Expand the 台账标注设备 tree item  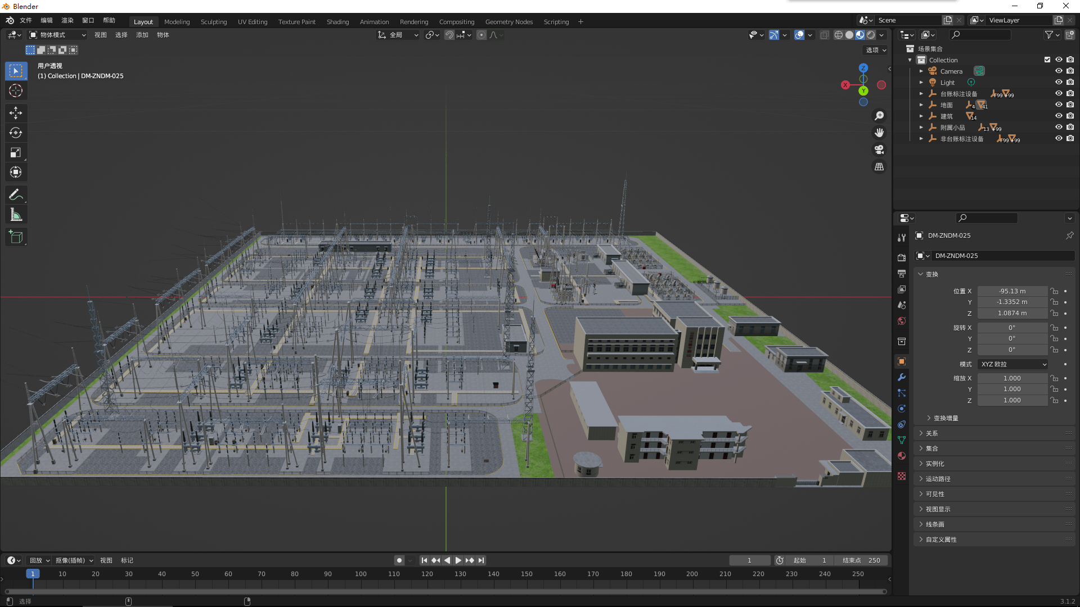click(x=921, y=94)
